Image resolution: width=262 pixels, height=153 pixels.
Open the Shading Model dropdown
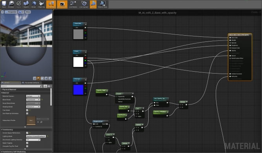pos(33,107)
